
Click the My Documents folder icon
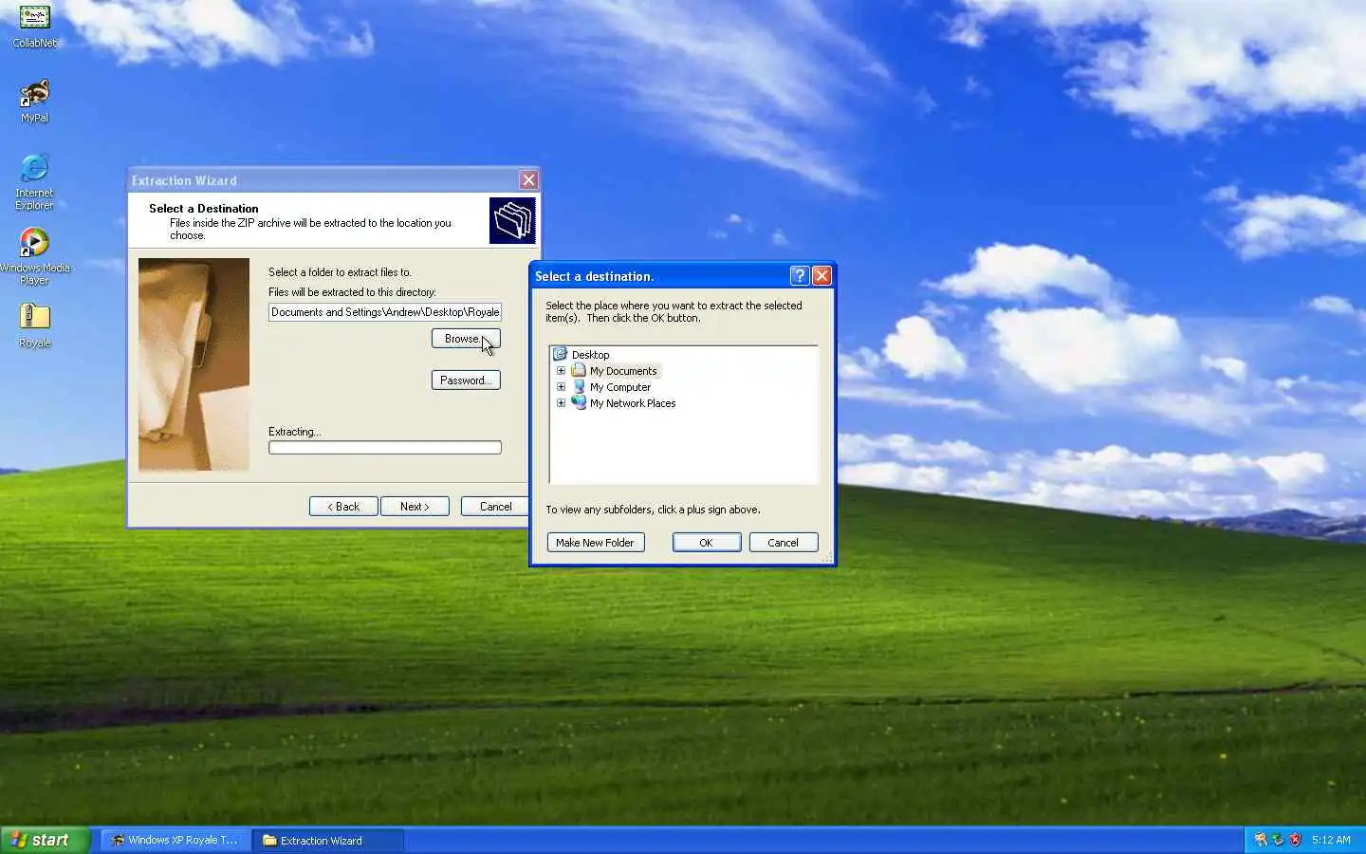(579, 370)
